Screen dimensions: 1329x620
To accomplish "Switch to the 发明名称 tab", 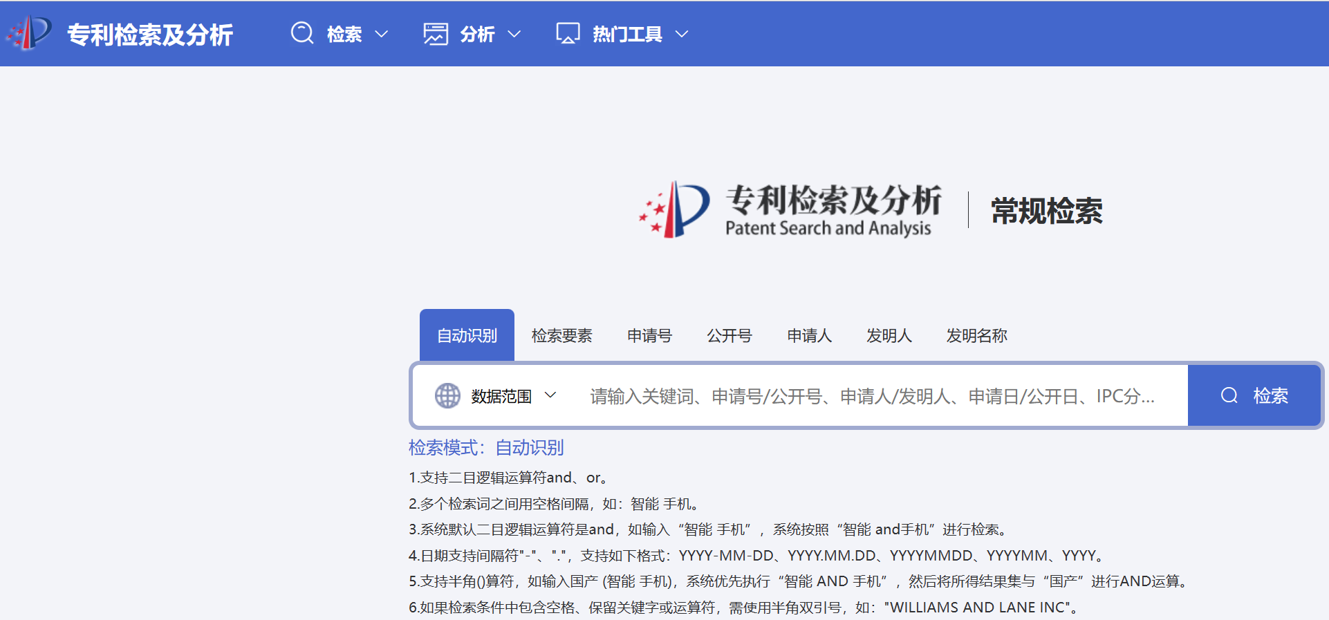I will pos(976,336).
